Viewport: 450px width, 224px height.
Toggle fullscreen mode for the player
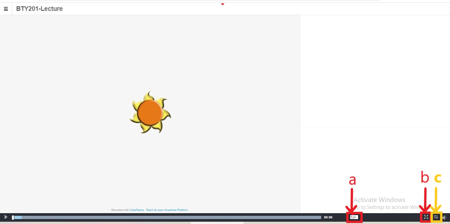(x=426, y=217)
